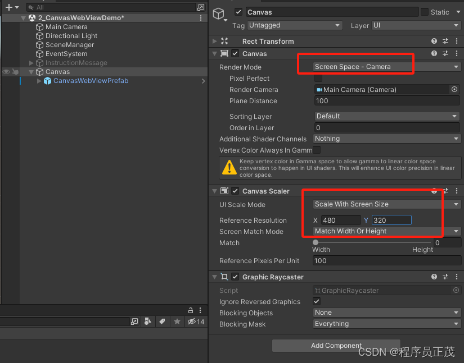Click the Rect Transform anchor presets icon
The width and height of the screenshot is (464, 363).
224,40
